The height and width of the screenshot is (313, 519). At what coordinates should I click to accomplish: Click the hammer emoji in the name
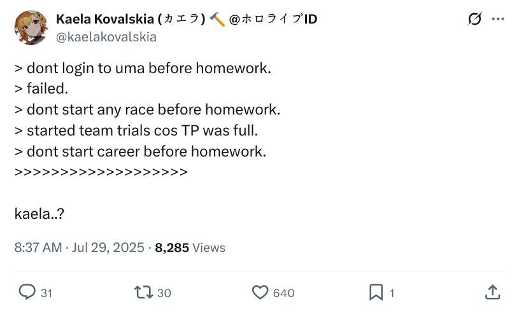(217, 20)
